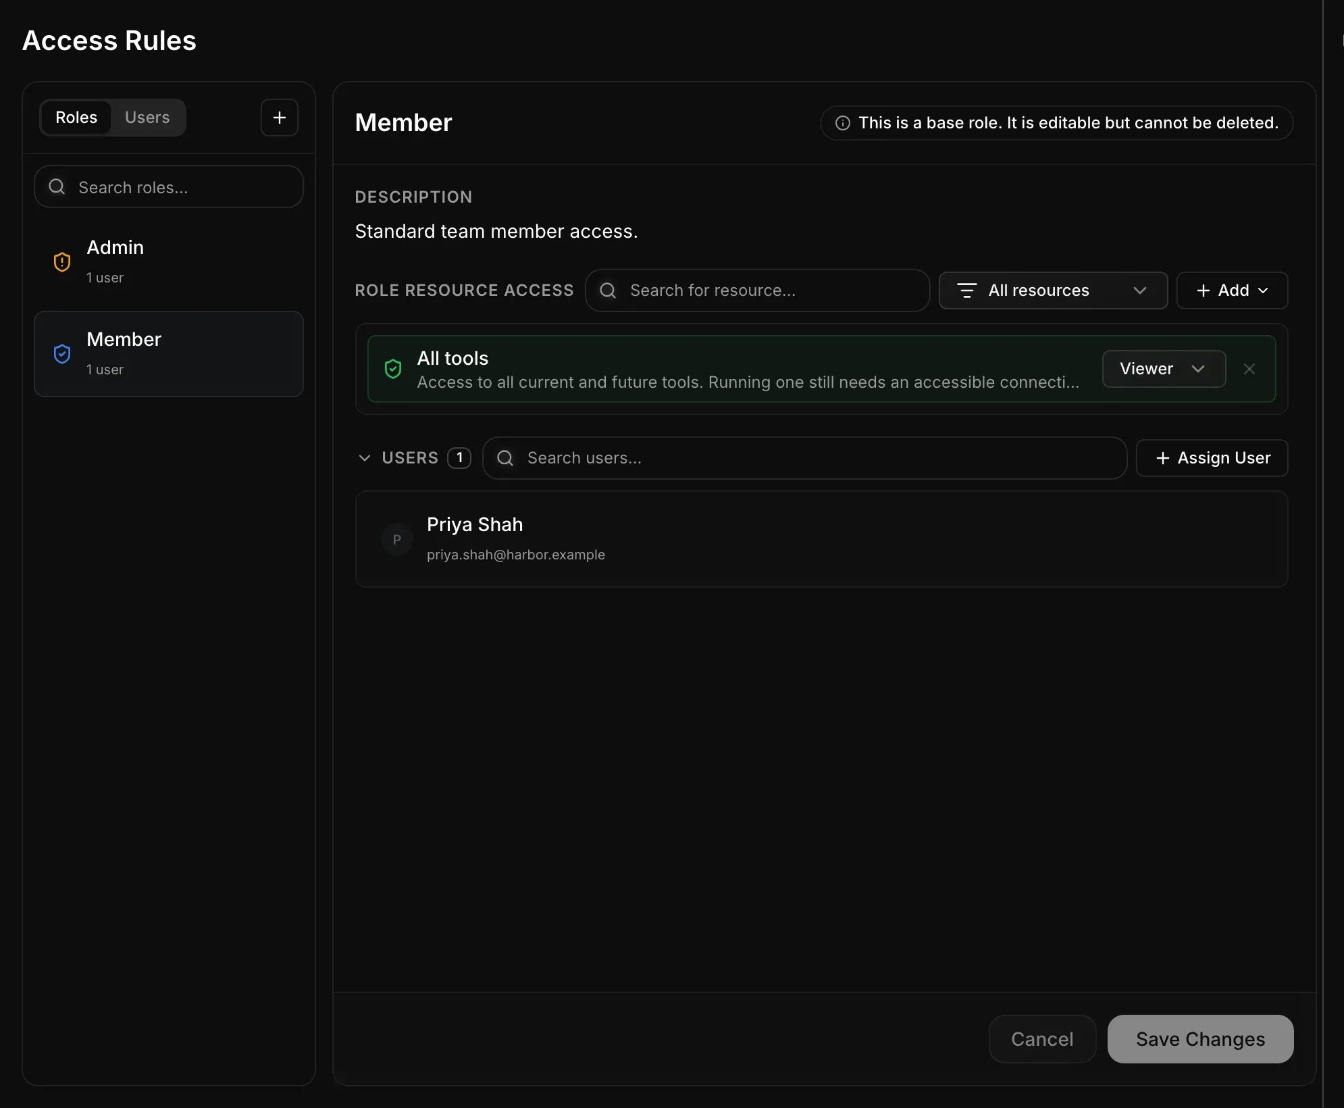Click Save Changes
This screenshot has height=1108, width=1344.
coord(1200,1039)
